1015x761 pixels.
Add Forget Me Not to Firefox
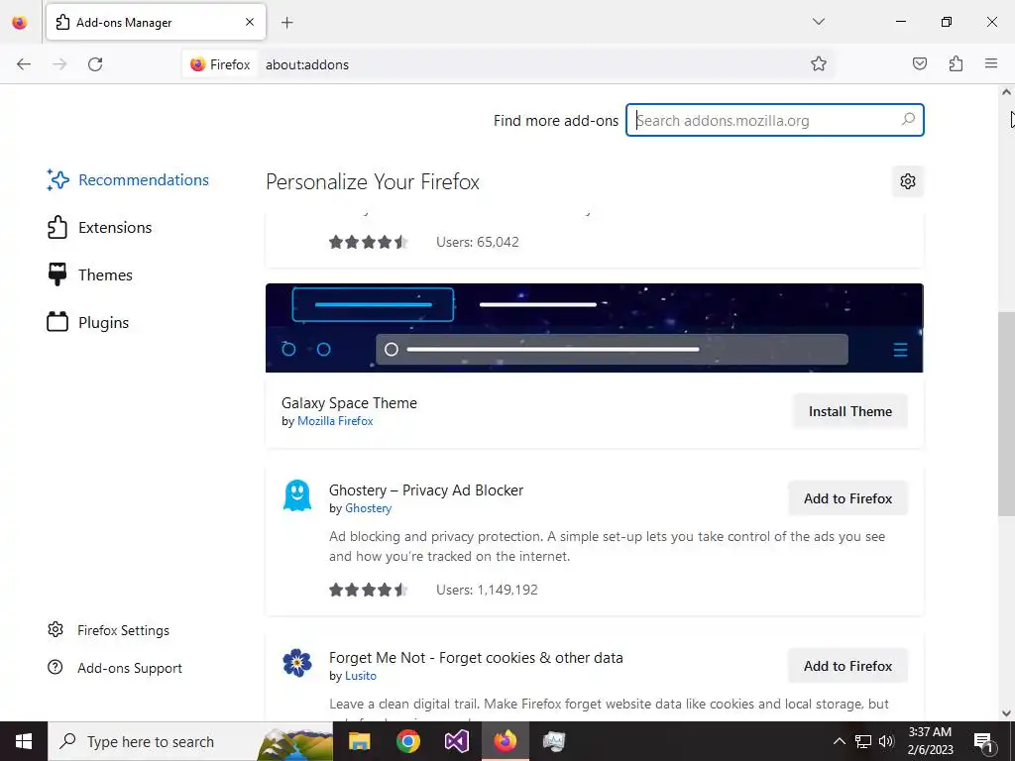coord(848,666)
